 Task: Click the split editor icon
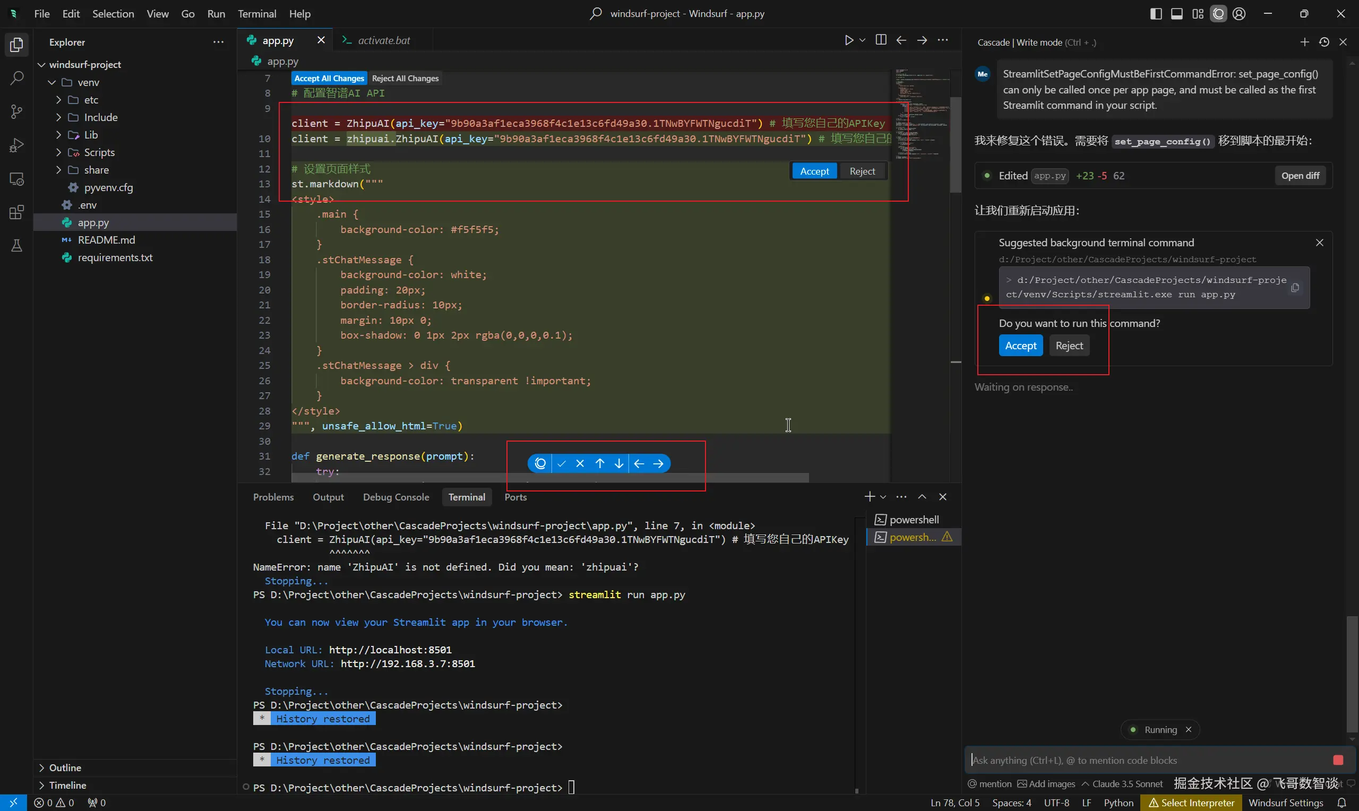tap(880, 40)
